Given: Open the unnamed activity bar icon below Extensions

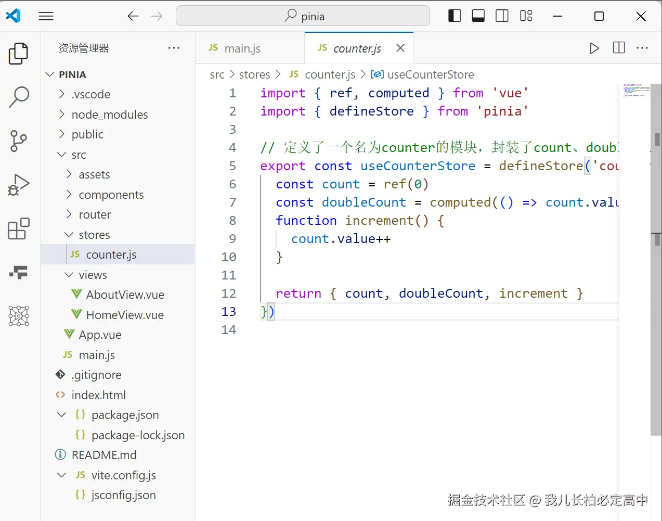Looking at the screenshot, I should (19, 272).
